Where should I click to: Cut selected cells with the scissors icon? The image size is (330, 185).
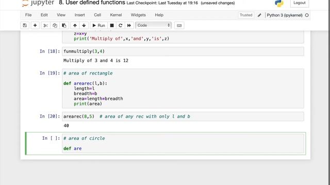(x=45, y=25)
